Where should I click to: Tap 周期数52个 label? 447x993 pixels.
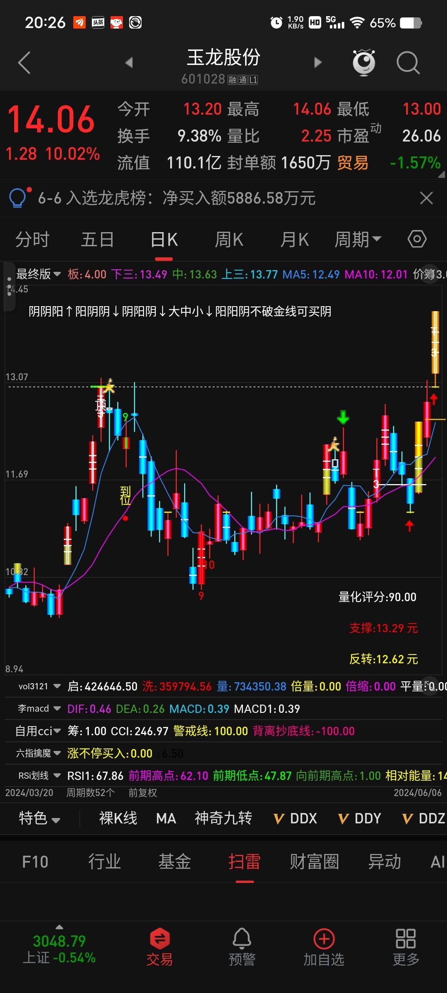pos(91,793)
